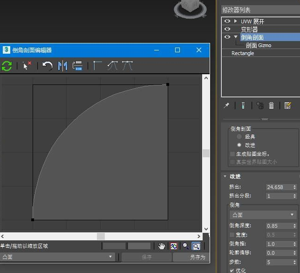Click the 倒角深度 spinner arrows

[x=294, y=226]
